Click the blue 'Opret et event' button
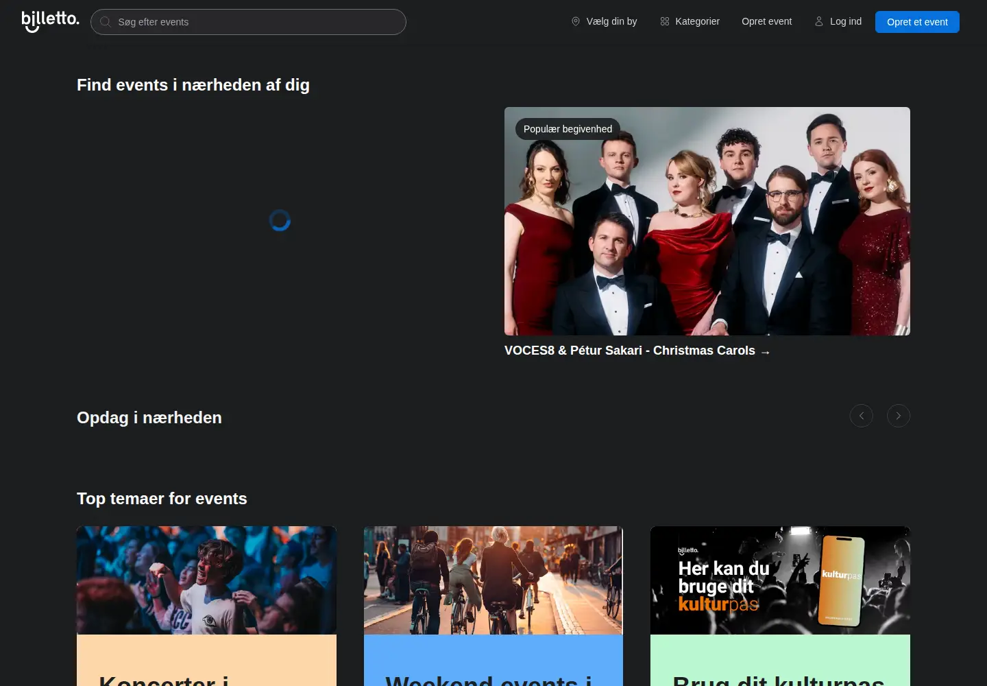 [x=917, y=22]
